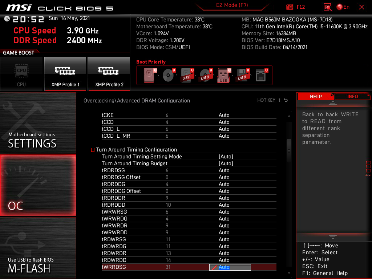Click the help panel bottom grip handle
Viewport: 372px width, 279px height.
(333, 237)
